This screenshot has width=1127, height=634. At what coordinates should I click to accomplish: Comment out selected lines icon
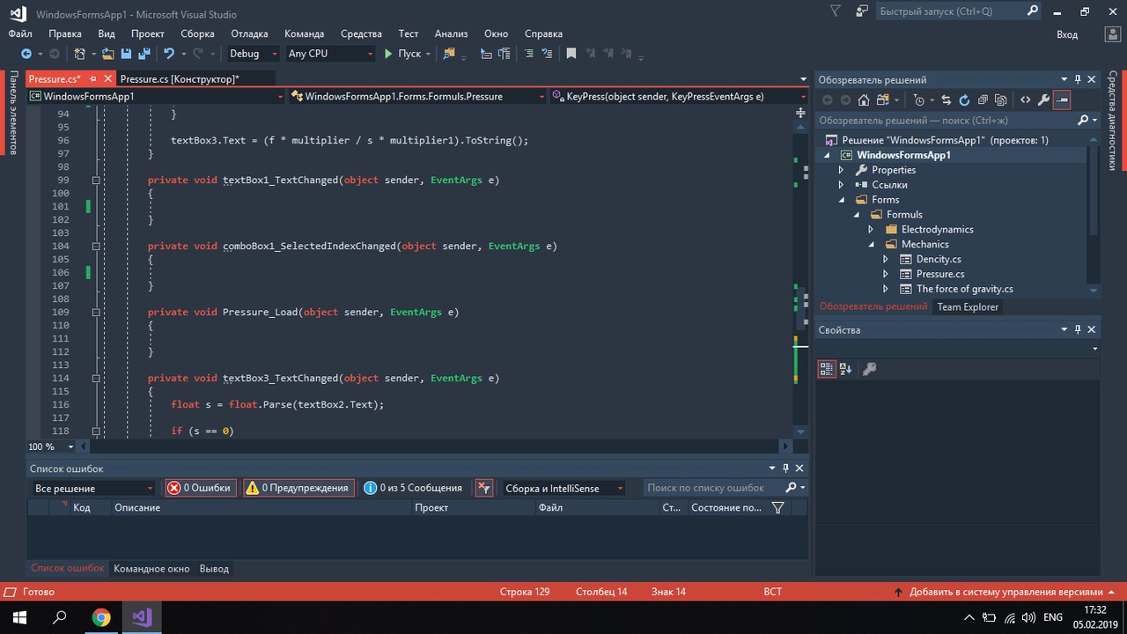[x=529, y=54]
